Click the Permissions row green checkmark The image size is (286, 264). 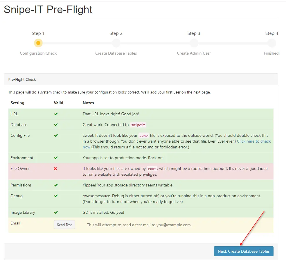click(56, 185)
